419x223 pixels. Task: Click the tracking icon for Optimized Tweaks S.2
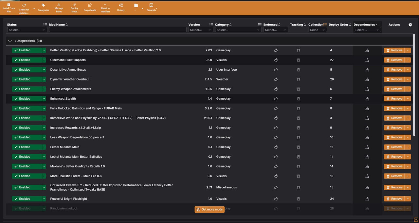(x=298, y=187)
